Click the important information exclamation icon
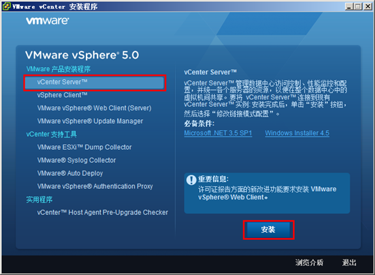The image size is (375, 275). click(x=191, y=180)
